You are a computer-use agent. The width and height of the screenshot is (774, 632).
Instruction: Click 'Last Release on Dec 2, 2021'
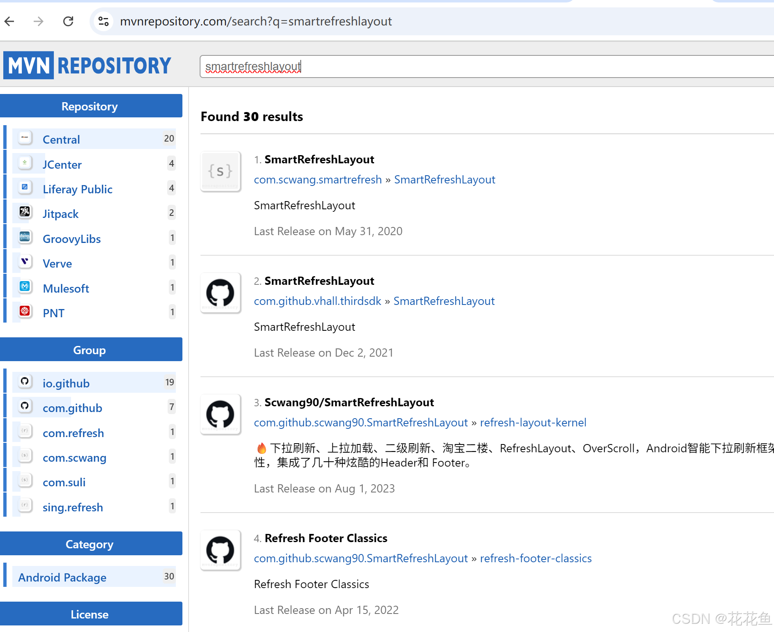click(324, 353)
